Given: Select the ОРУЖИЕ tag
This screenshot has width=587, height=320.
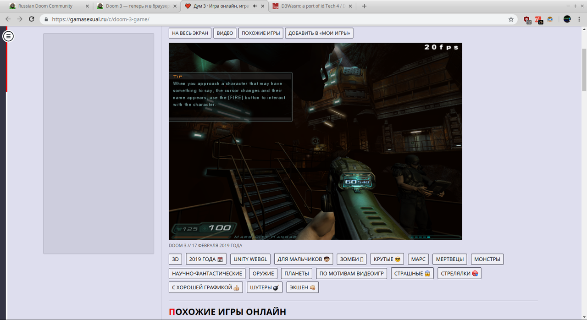Looking at the screenshot, I should pyautogui.click(x=263, y=273).
